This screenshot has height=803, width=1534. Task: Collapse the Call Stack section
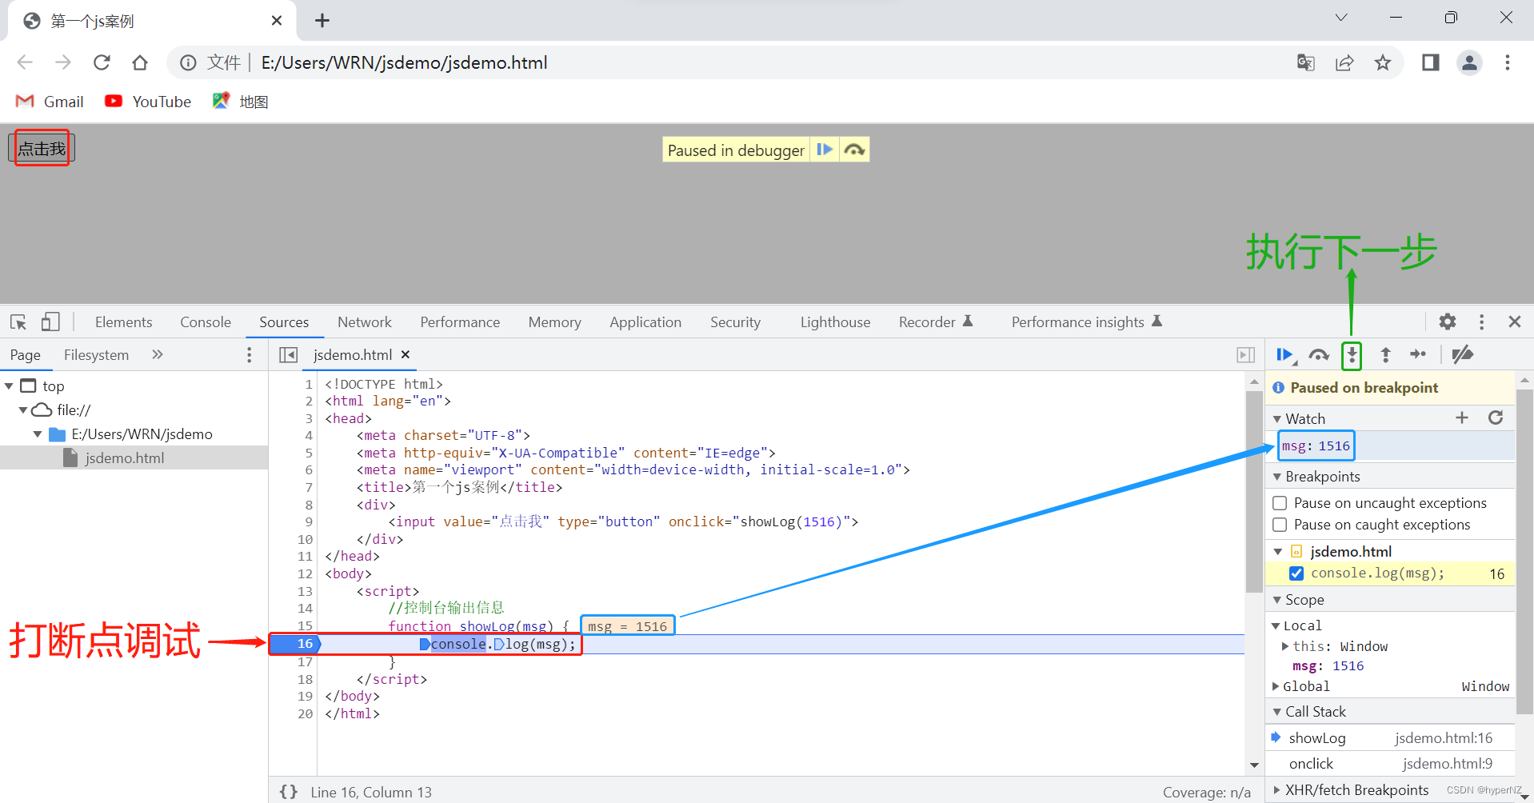point(1277,712)
